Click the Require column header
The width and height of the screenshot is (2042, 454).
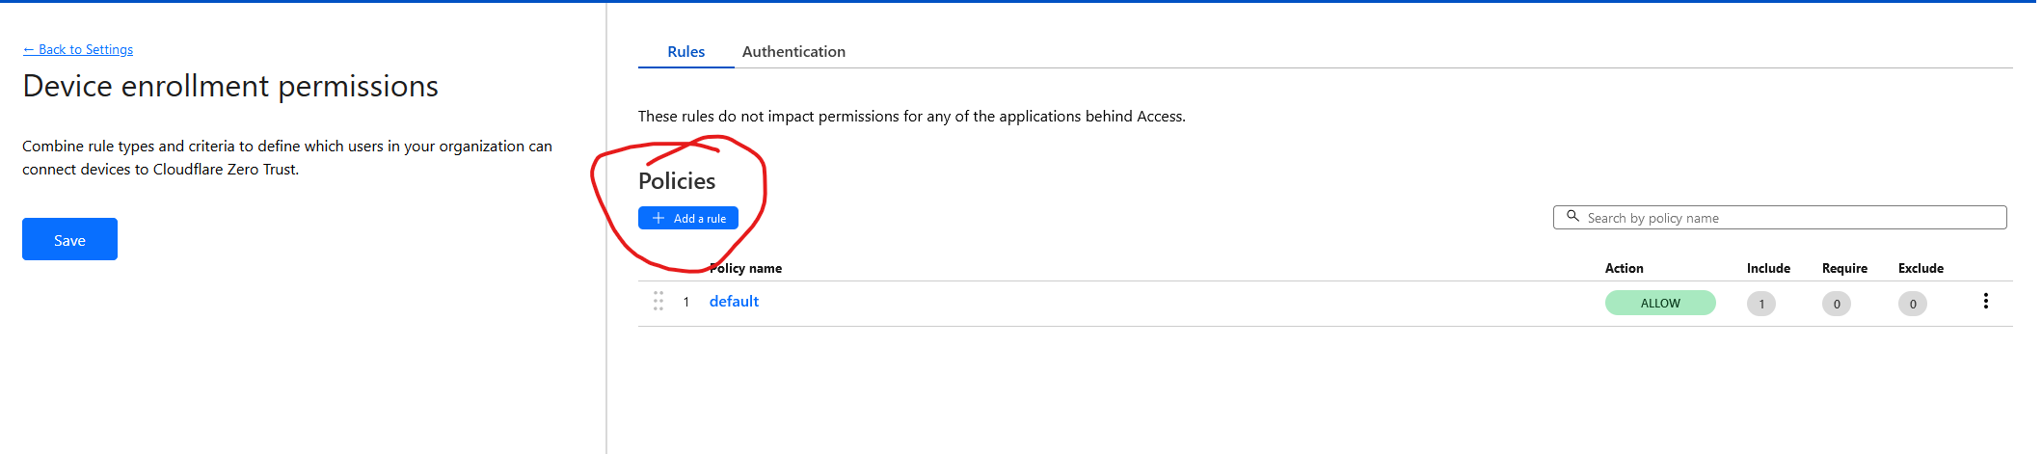[x=1844, y=268]
